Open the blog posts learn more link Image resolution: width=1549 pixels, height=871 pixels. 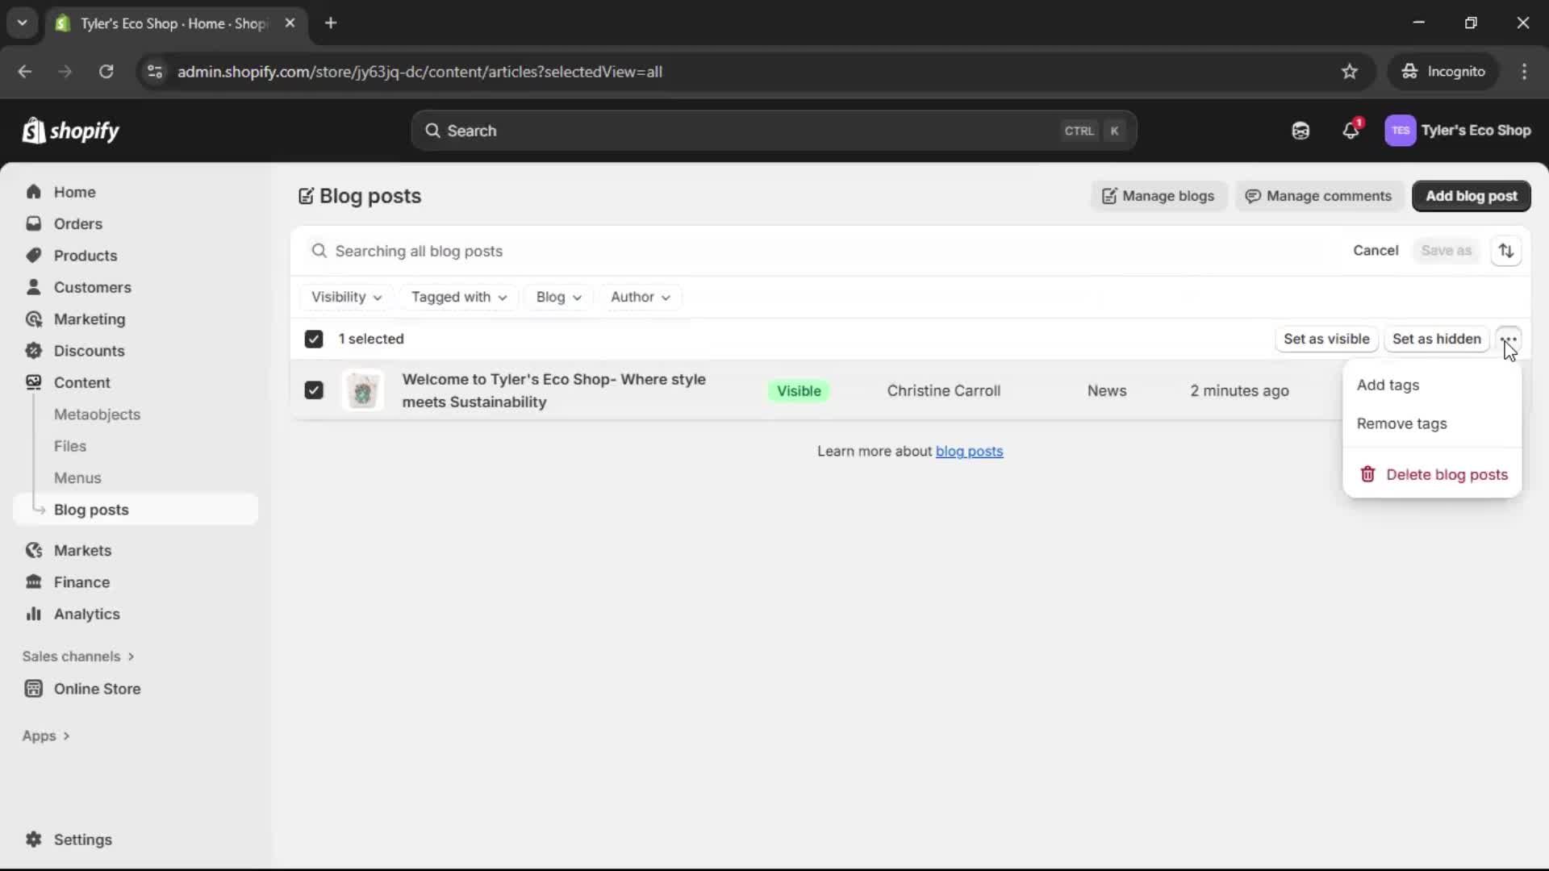pyautogui.click(x=970, y=451)
